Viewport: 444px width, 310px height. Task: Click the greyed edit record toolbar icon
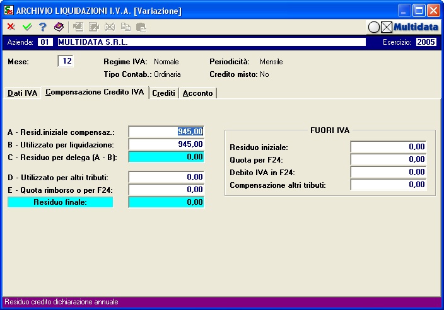point(94,27)
